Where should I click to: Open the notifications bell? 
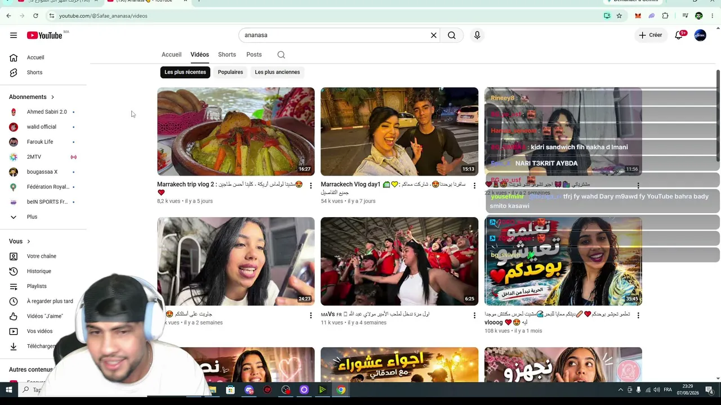[x=679, y=35]
